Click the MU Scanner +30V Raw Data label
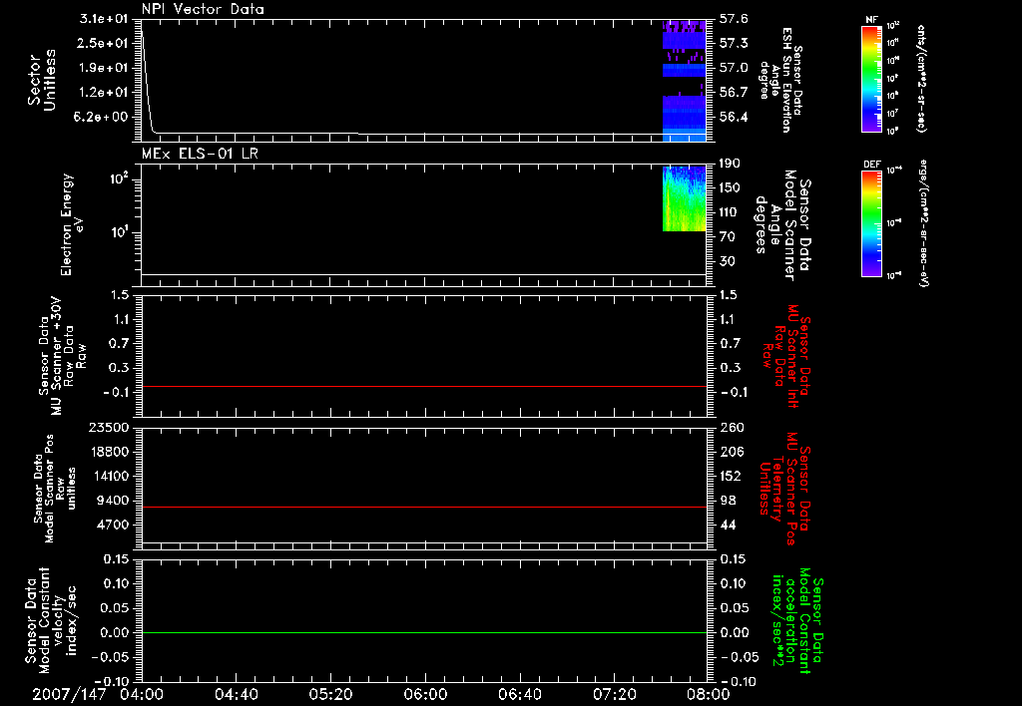The image size is (1022, 706). point(62,356)
